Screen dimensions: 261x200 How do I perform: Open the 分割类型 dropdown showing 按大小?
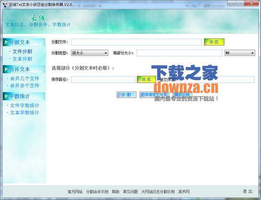90,53
